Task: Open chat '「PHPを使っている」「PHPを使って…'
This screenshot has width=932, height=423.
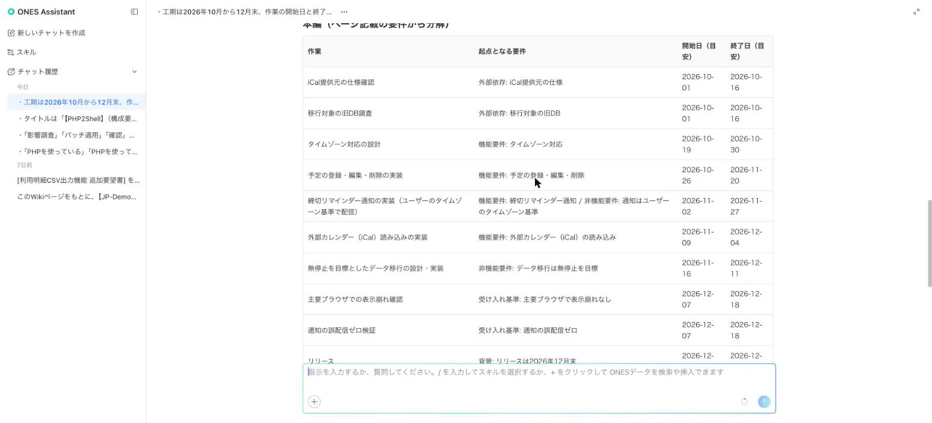Action: [76, 152]
